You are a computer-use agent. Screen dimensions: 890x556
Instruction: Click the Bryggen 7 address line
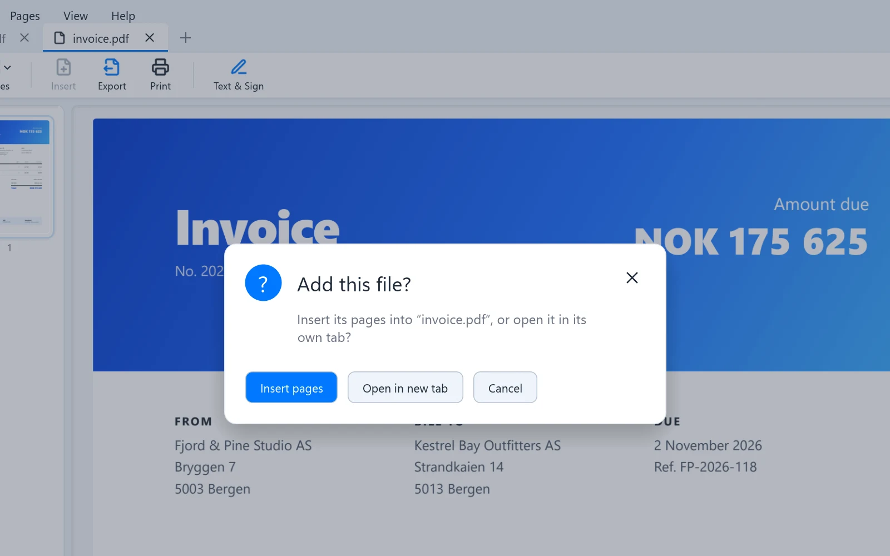(205, 467)
